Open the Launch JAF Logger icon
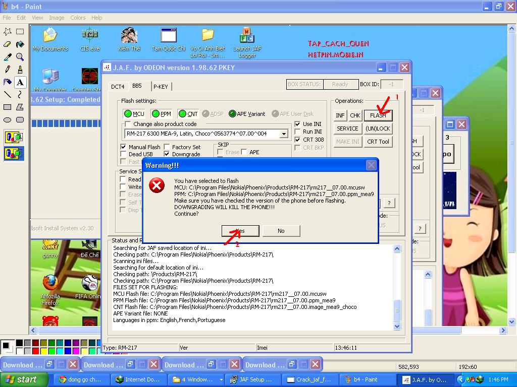 (247, 42)
